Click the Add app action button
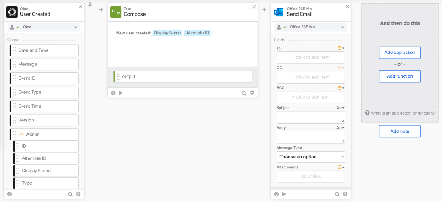Screen dimensions: 442x202 pos(400,53)
